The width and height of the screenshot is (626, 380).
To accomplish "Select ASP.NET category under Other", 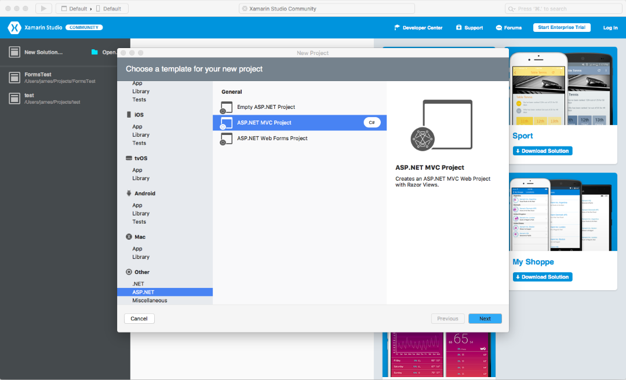I will (x=165, y=292).
